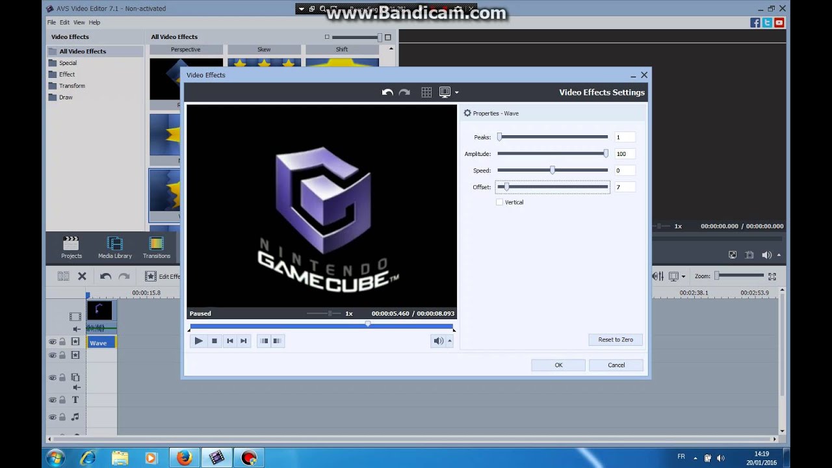This screenshot has width=832, height=468.
Task: Click the fade-out area marker button
Action: (x=277, y=341)
